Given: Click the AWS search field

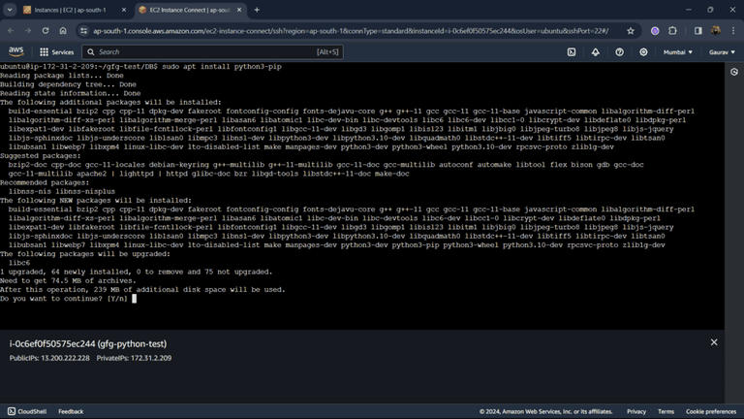Looking at the screenshot, I should (x=212, y=52).
